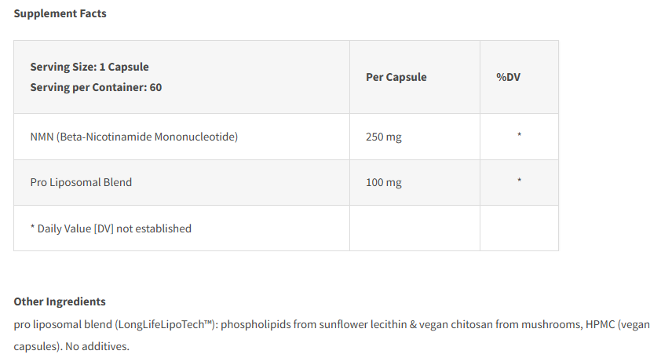Click the Supplement Facts heading
The image size is (661, 358).
60,13
